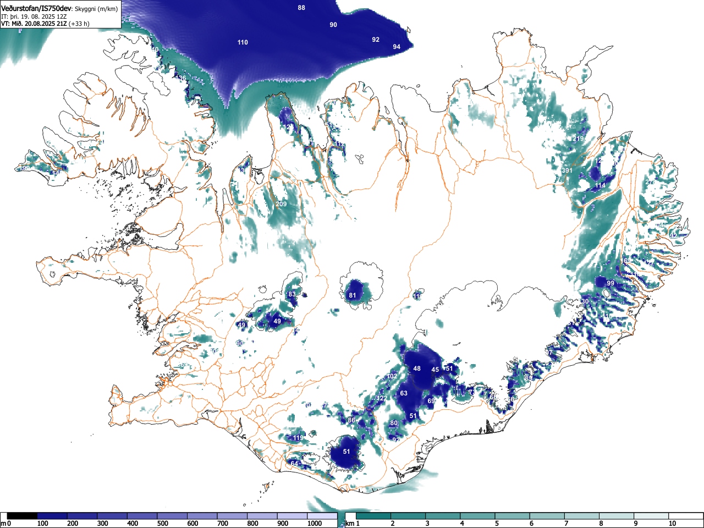Click the 83 value on the glacier
Screen dimensions: 704x528
point(292,294)
